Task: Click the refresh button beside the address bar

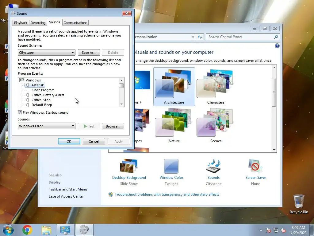Action: [200, 37]
